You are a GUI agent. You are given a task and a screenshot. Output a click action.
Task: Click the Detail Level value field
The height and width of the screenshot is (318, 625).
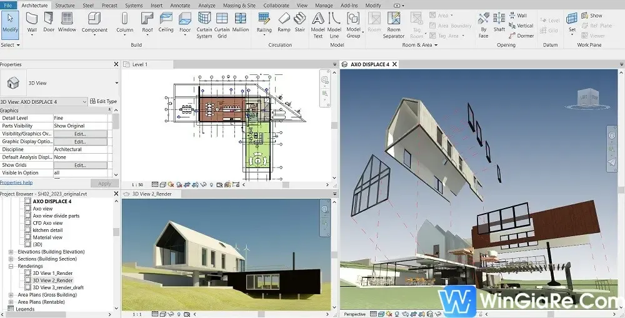click(x=81, y=118)
